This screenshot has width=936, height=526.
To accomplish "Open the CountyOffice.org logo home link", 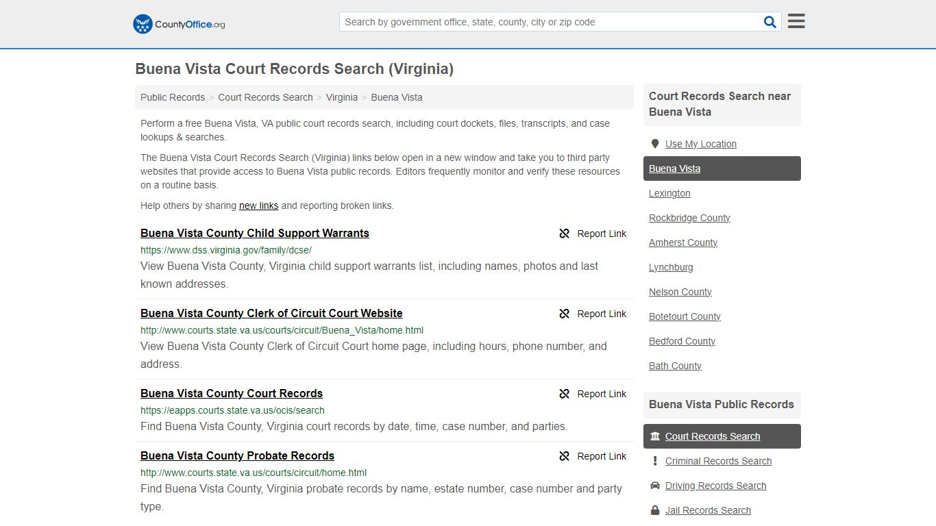I will [x=179, y=24].
